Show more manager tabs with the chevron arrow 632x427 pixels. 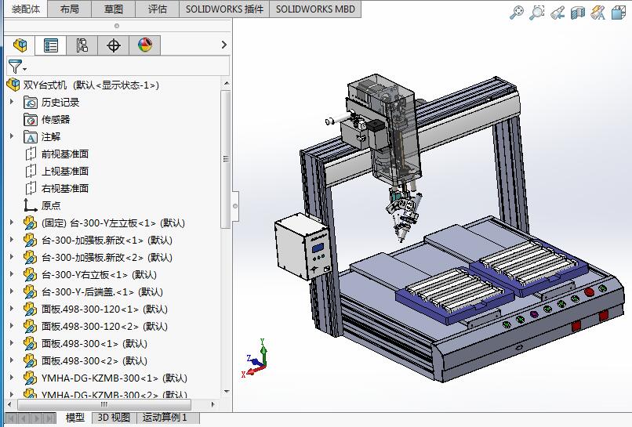click(x=224, y=45)
